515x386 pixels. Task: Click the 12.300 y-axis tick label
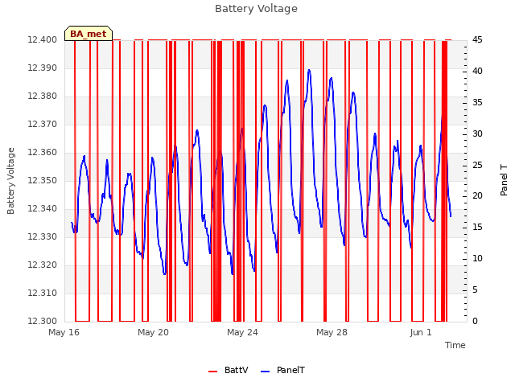[43, 321]
